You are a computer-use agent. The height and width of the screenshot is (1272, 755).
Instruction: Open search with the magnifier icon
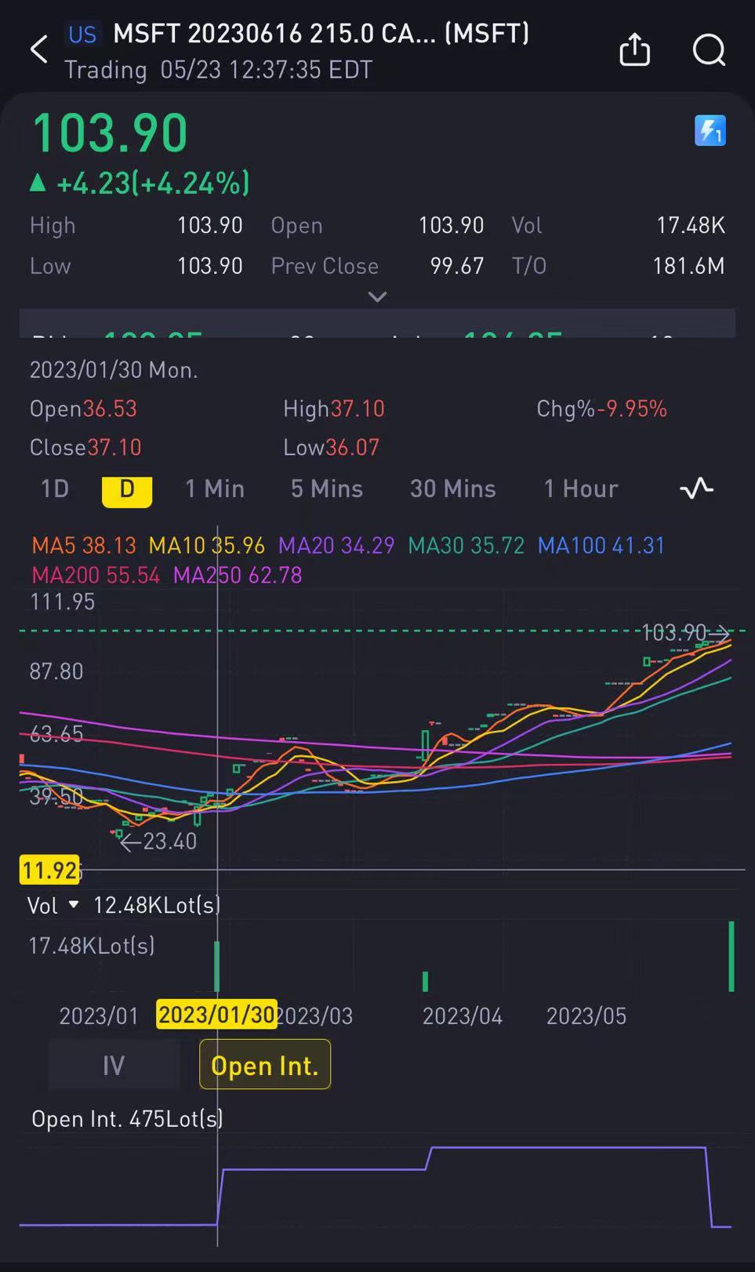click(709, 50)
